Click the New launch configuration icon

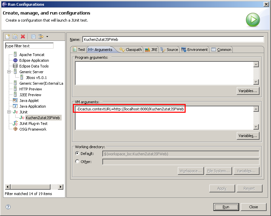(x=7, y=36)
